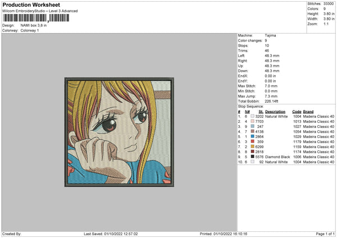Click the Trims value 46
The width and height of the screenshot is (337, 238).
pyautogui.click(x=267, y=51)
